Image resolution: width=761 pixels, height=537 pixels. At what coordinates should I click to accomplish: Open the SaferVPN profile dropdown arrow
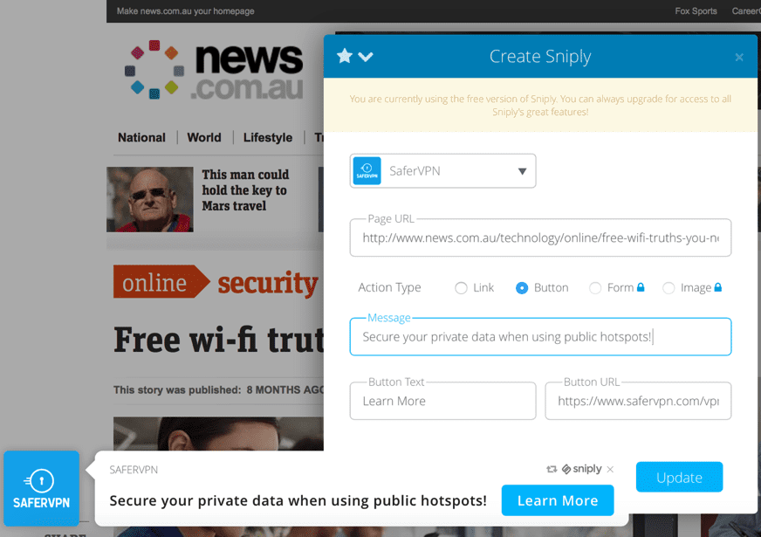pyautogui.click(x=522, y=171)
